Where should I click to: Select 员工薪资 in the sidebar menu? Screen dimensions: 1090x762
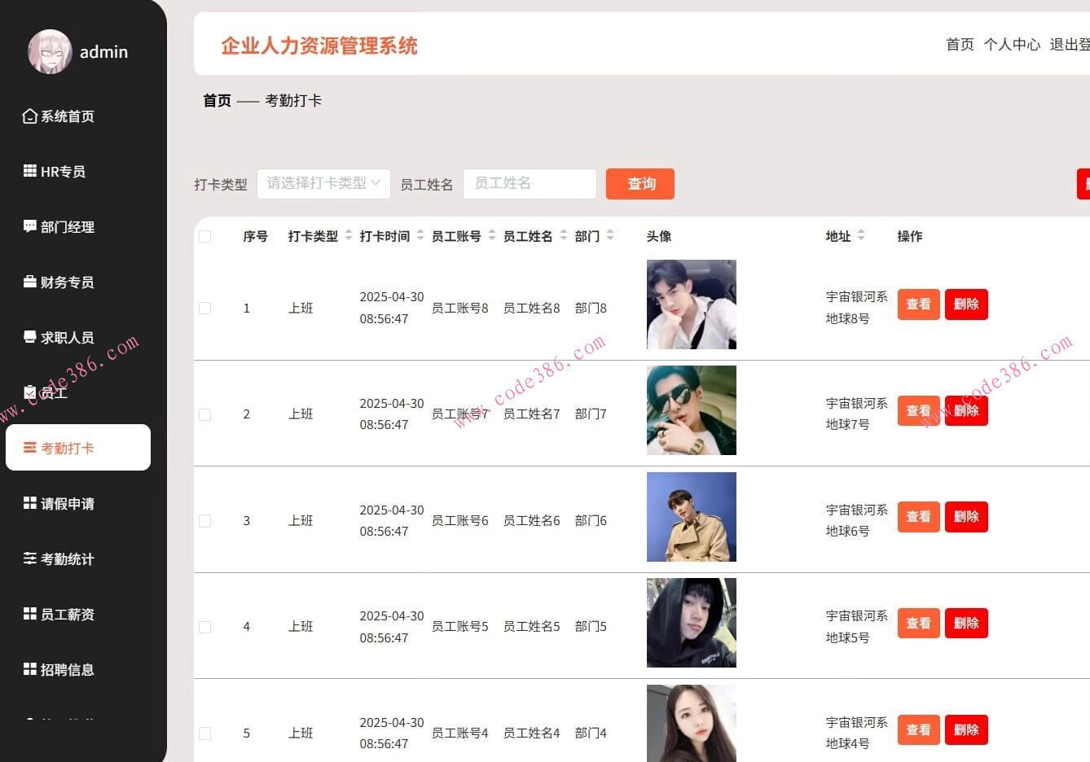tap(29, 614)
